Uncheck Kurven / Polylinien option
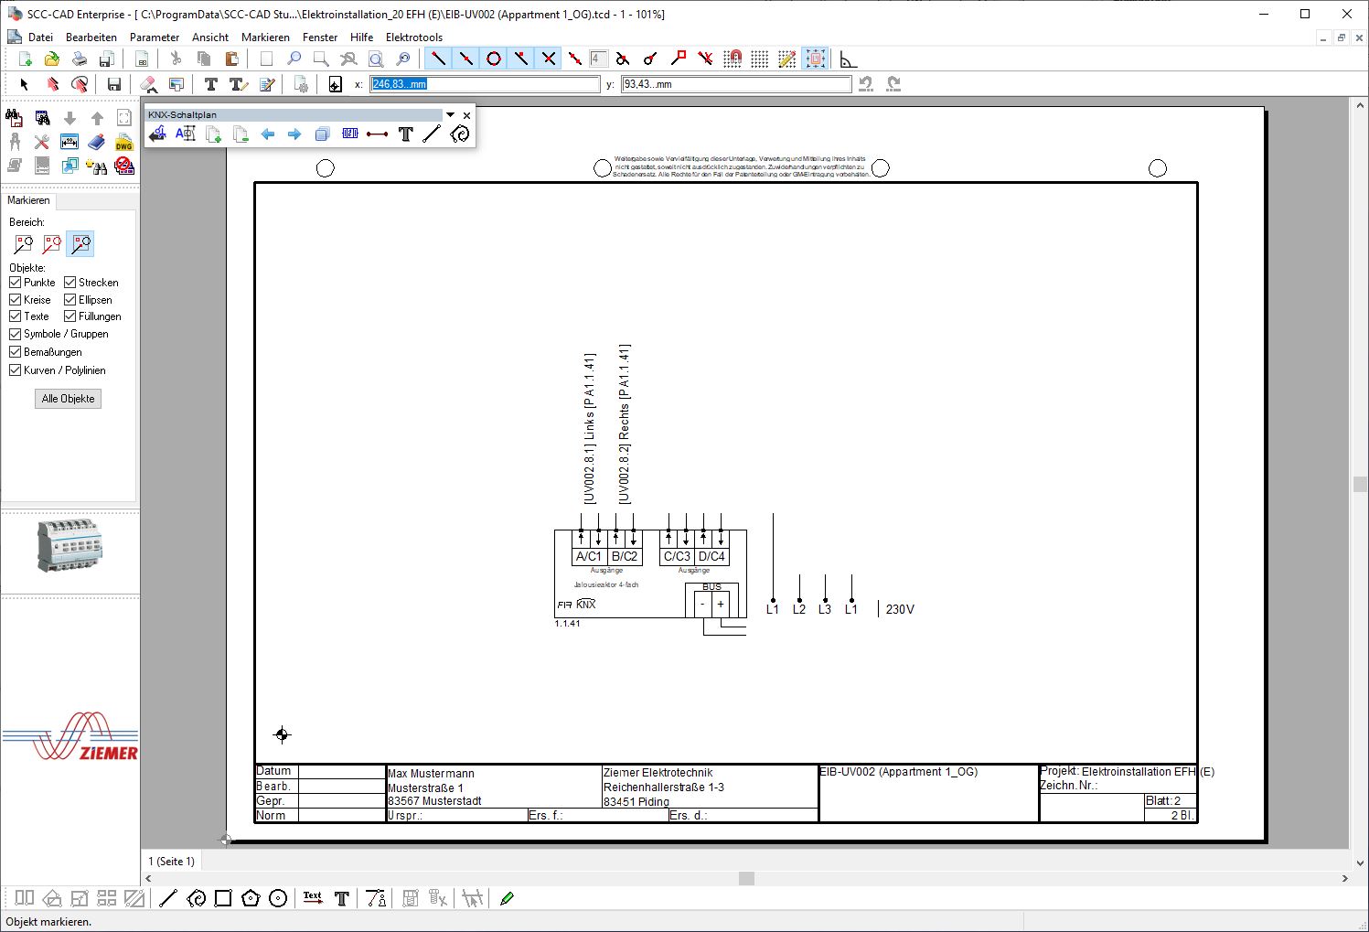 (16, 370)
